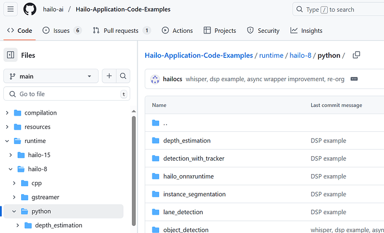384x233 pixels.
Task: Expand the compilation folder chevron
Action: [x=7, y=113]
